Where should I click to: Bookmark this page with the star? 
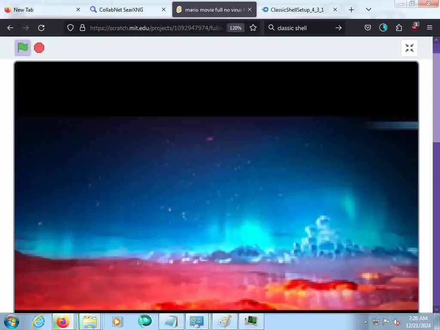coord(253,28)
